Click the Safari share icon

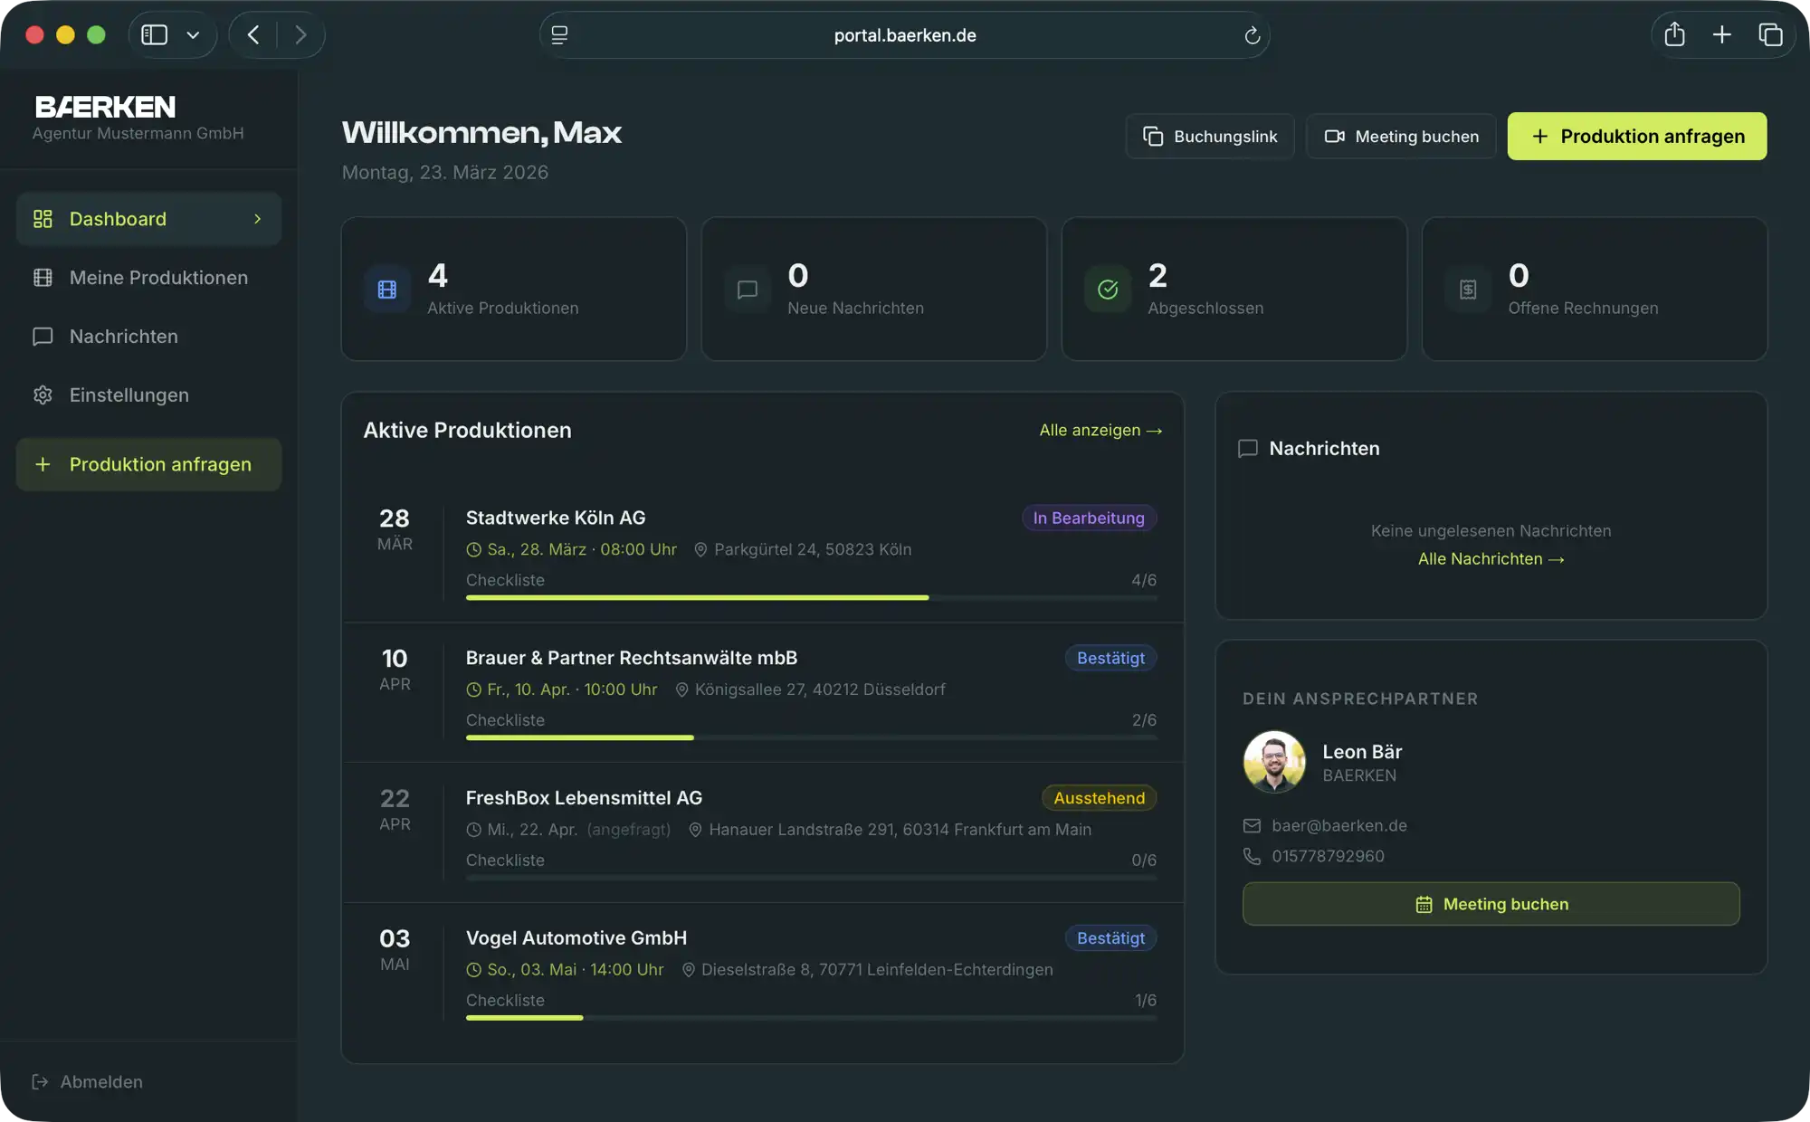pos(1674,35)
